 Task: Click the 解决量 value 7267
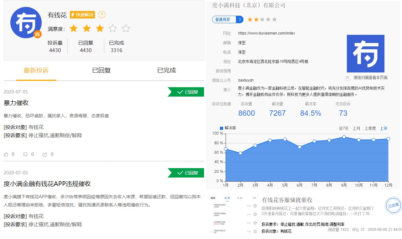[x=278, y=113]
